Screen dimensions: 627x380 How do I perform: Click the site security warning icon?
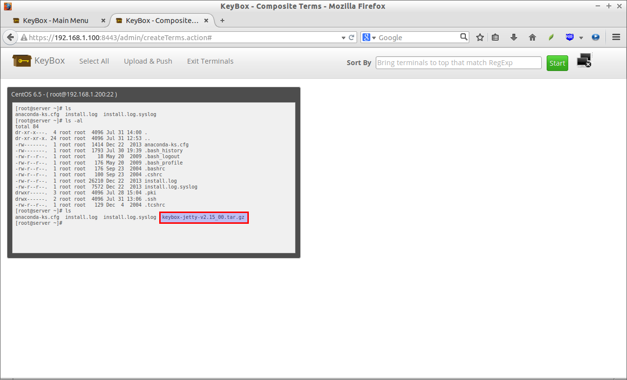point(24,38)
